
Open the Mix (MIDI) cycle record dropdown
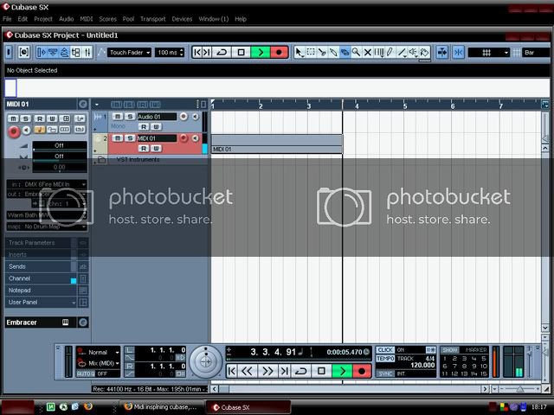[99, 363]
